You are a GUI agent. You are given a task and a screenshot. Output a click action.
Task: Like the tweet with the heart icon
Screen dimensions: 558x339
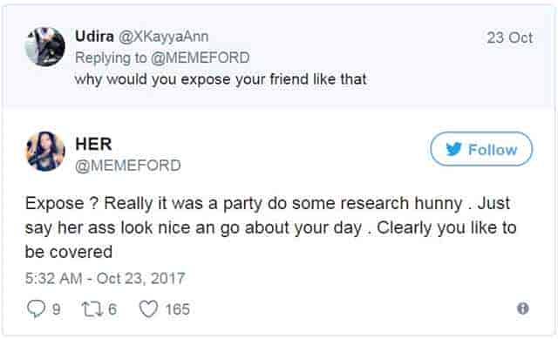[148, 308]
